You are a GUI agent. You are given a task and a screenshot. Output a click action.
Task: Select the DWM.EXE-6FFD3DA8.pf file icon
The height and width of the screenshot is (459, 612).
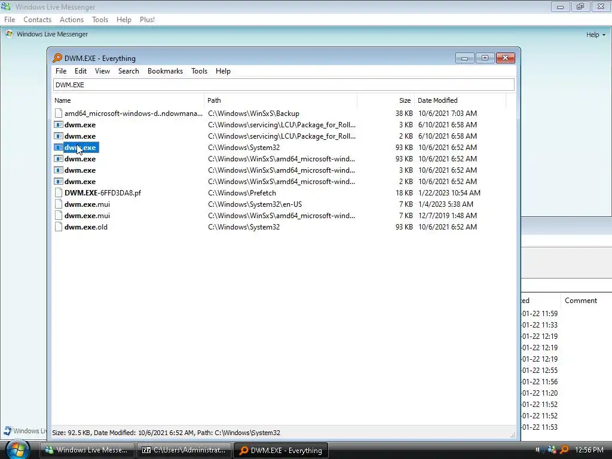click(x=59, y=193)
